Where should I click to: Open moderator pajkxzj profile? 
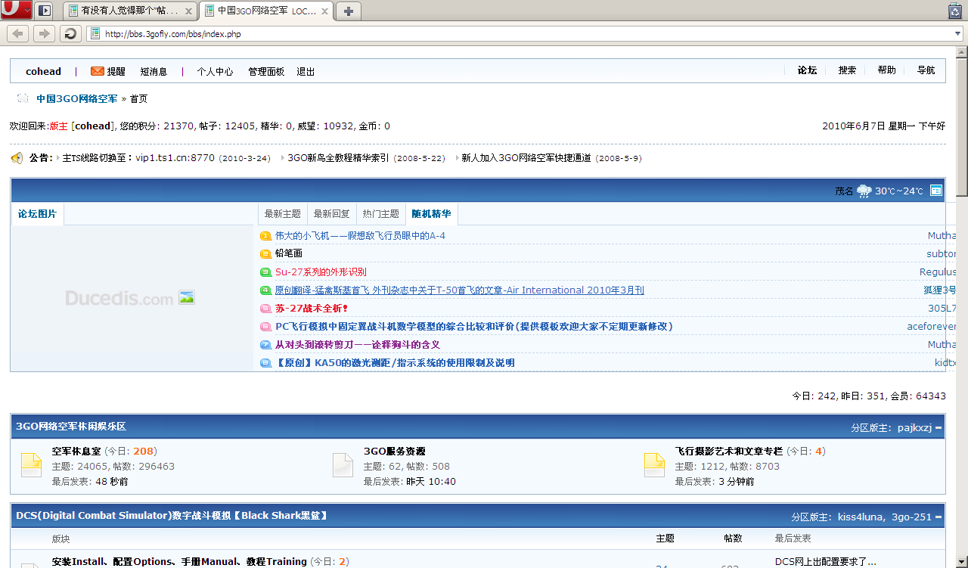(914, 428)
